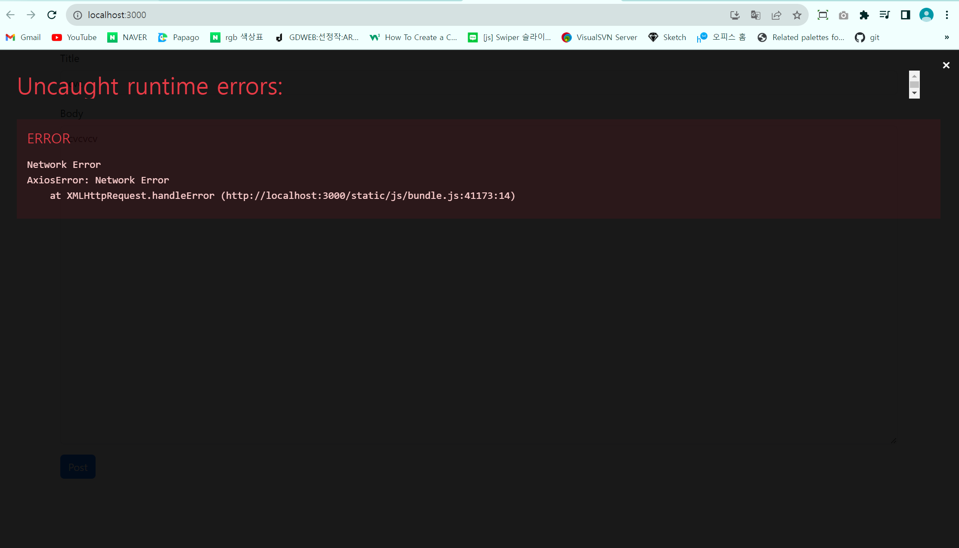Click the share page icon
The height and width of the screenshot is (548, 959).
click(776, 15)
